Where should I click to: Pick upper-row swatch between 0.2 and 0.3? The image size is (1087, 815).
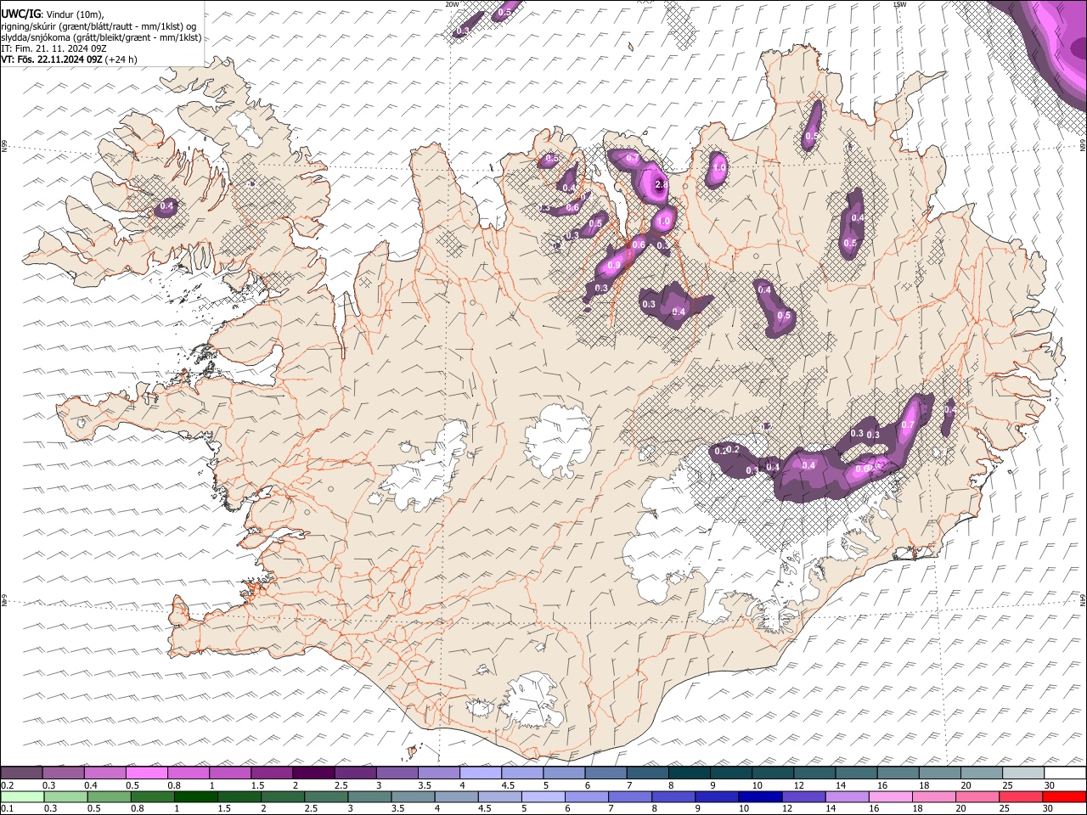(22, 773)
